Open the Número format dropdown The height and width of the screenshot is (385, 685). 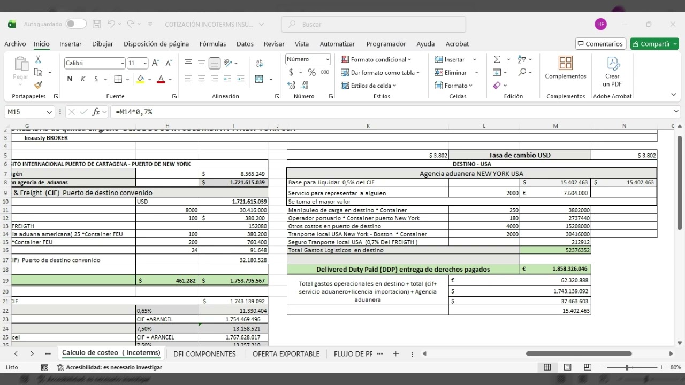click(328, 59)
